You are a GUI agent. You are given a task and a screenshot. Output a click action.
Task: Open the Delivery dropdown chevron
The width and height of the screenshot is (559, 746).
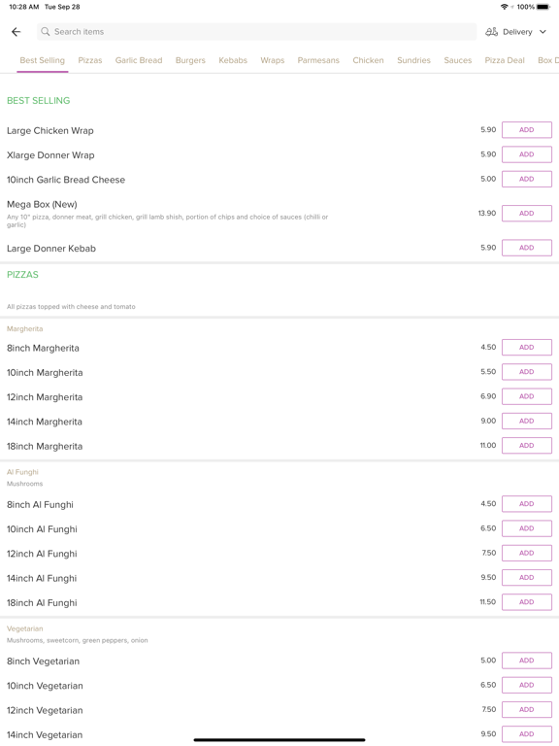(x=543, y=32)
